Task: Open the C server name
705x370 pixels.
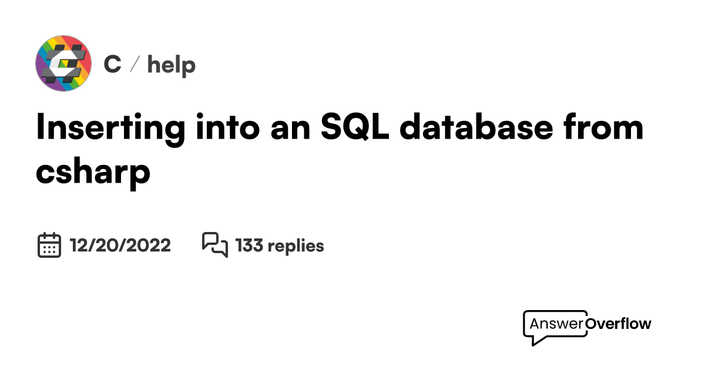Action: 112,64
